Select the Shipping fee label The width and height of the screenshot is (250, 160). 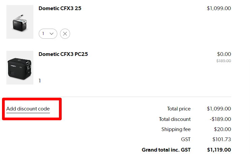pyautogui.click(x=176, y=129)
